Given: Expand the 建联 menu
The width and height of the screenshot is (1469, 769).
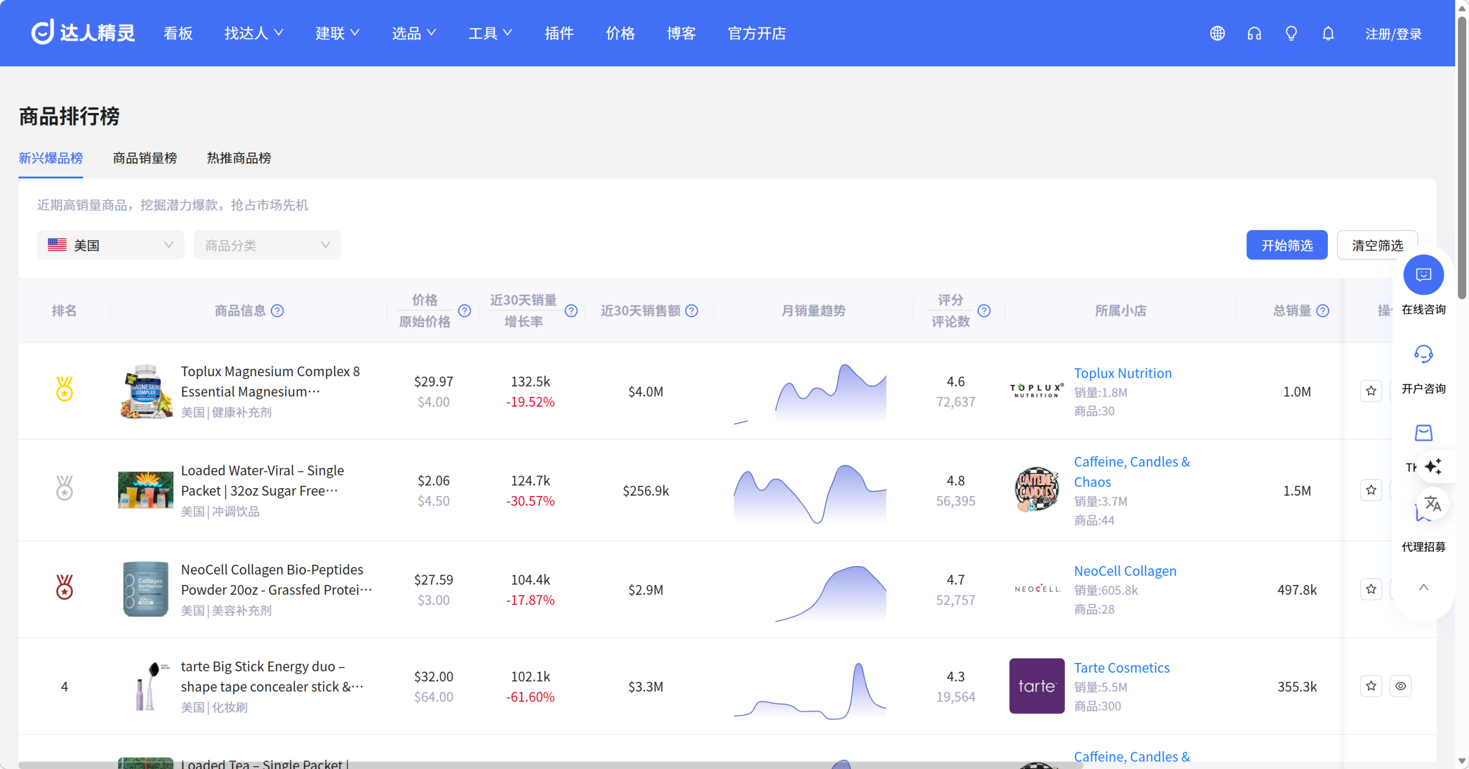Looking at the screenshot, I should 337,33.
